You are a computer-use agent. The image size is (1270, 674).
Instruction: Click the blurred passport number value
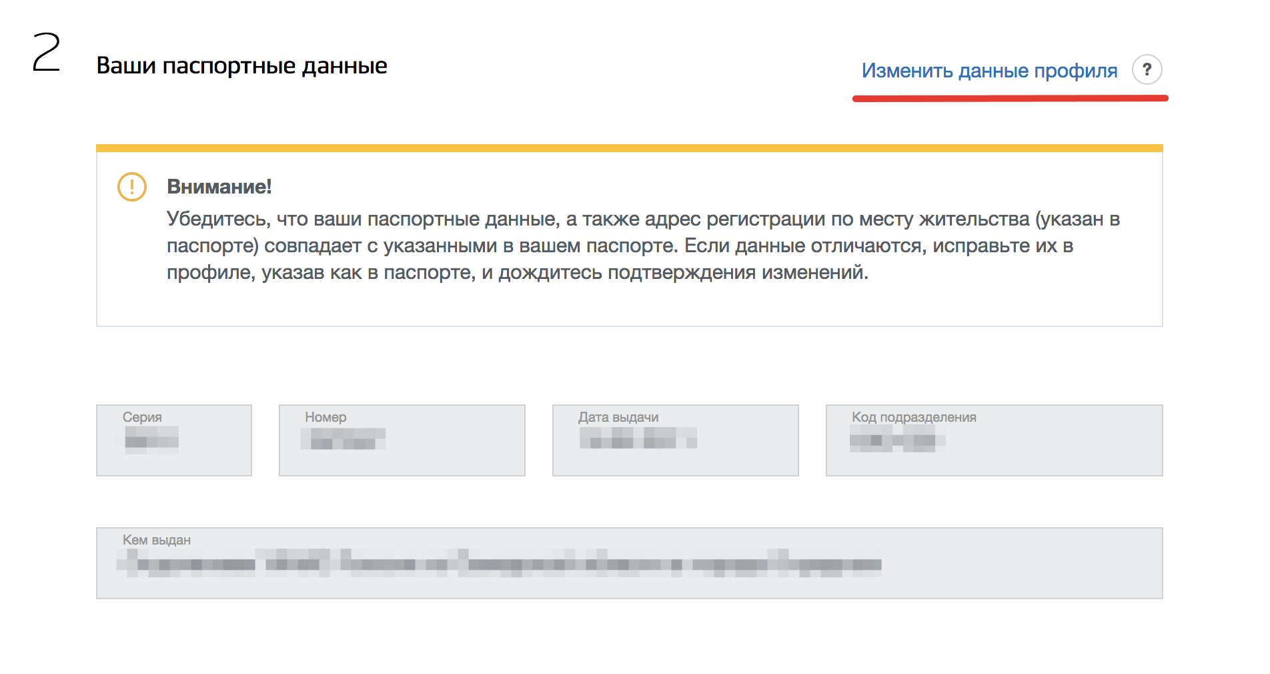[344, 439]
